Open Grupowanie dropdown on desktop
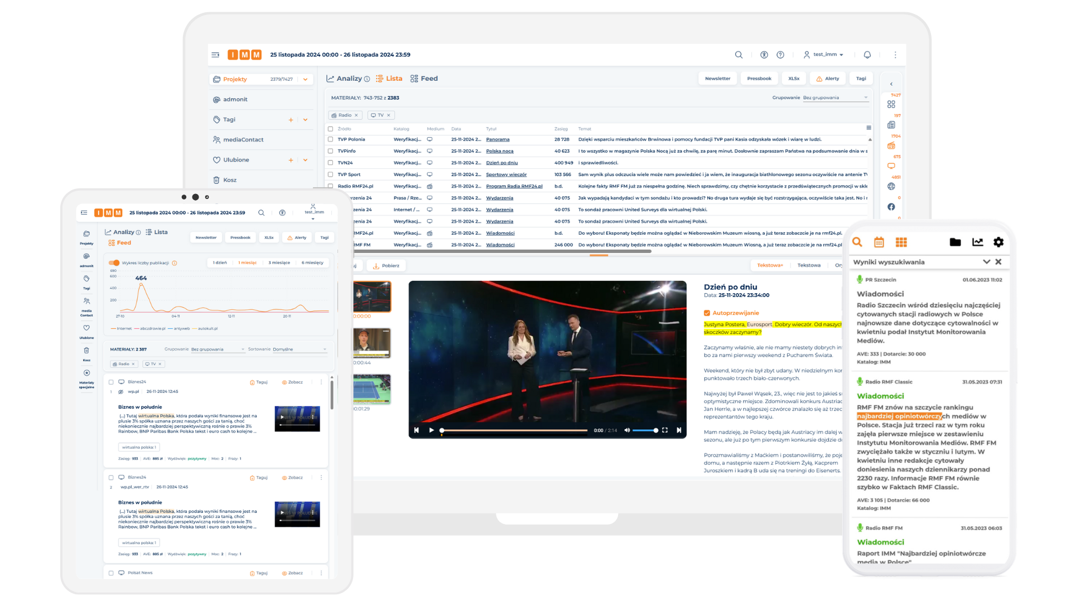 point(835,98)
